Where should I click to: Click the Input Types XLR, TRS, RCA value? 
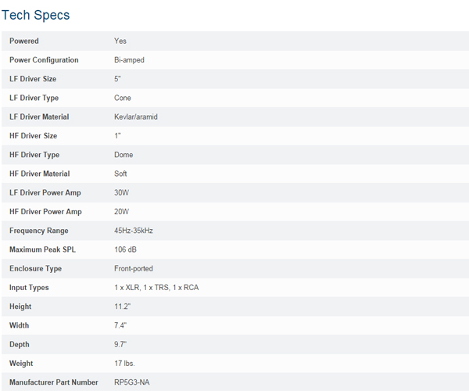coord(156,288)
